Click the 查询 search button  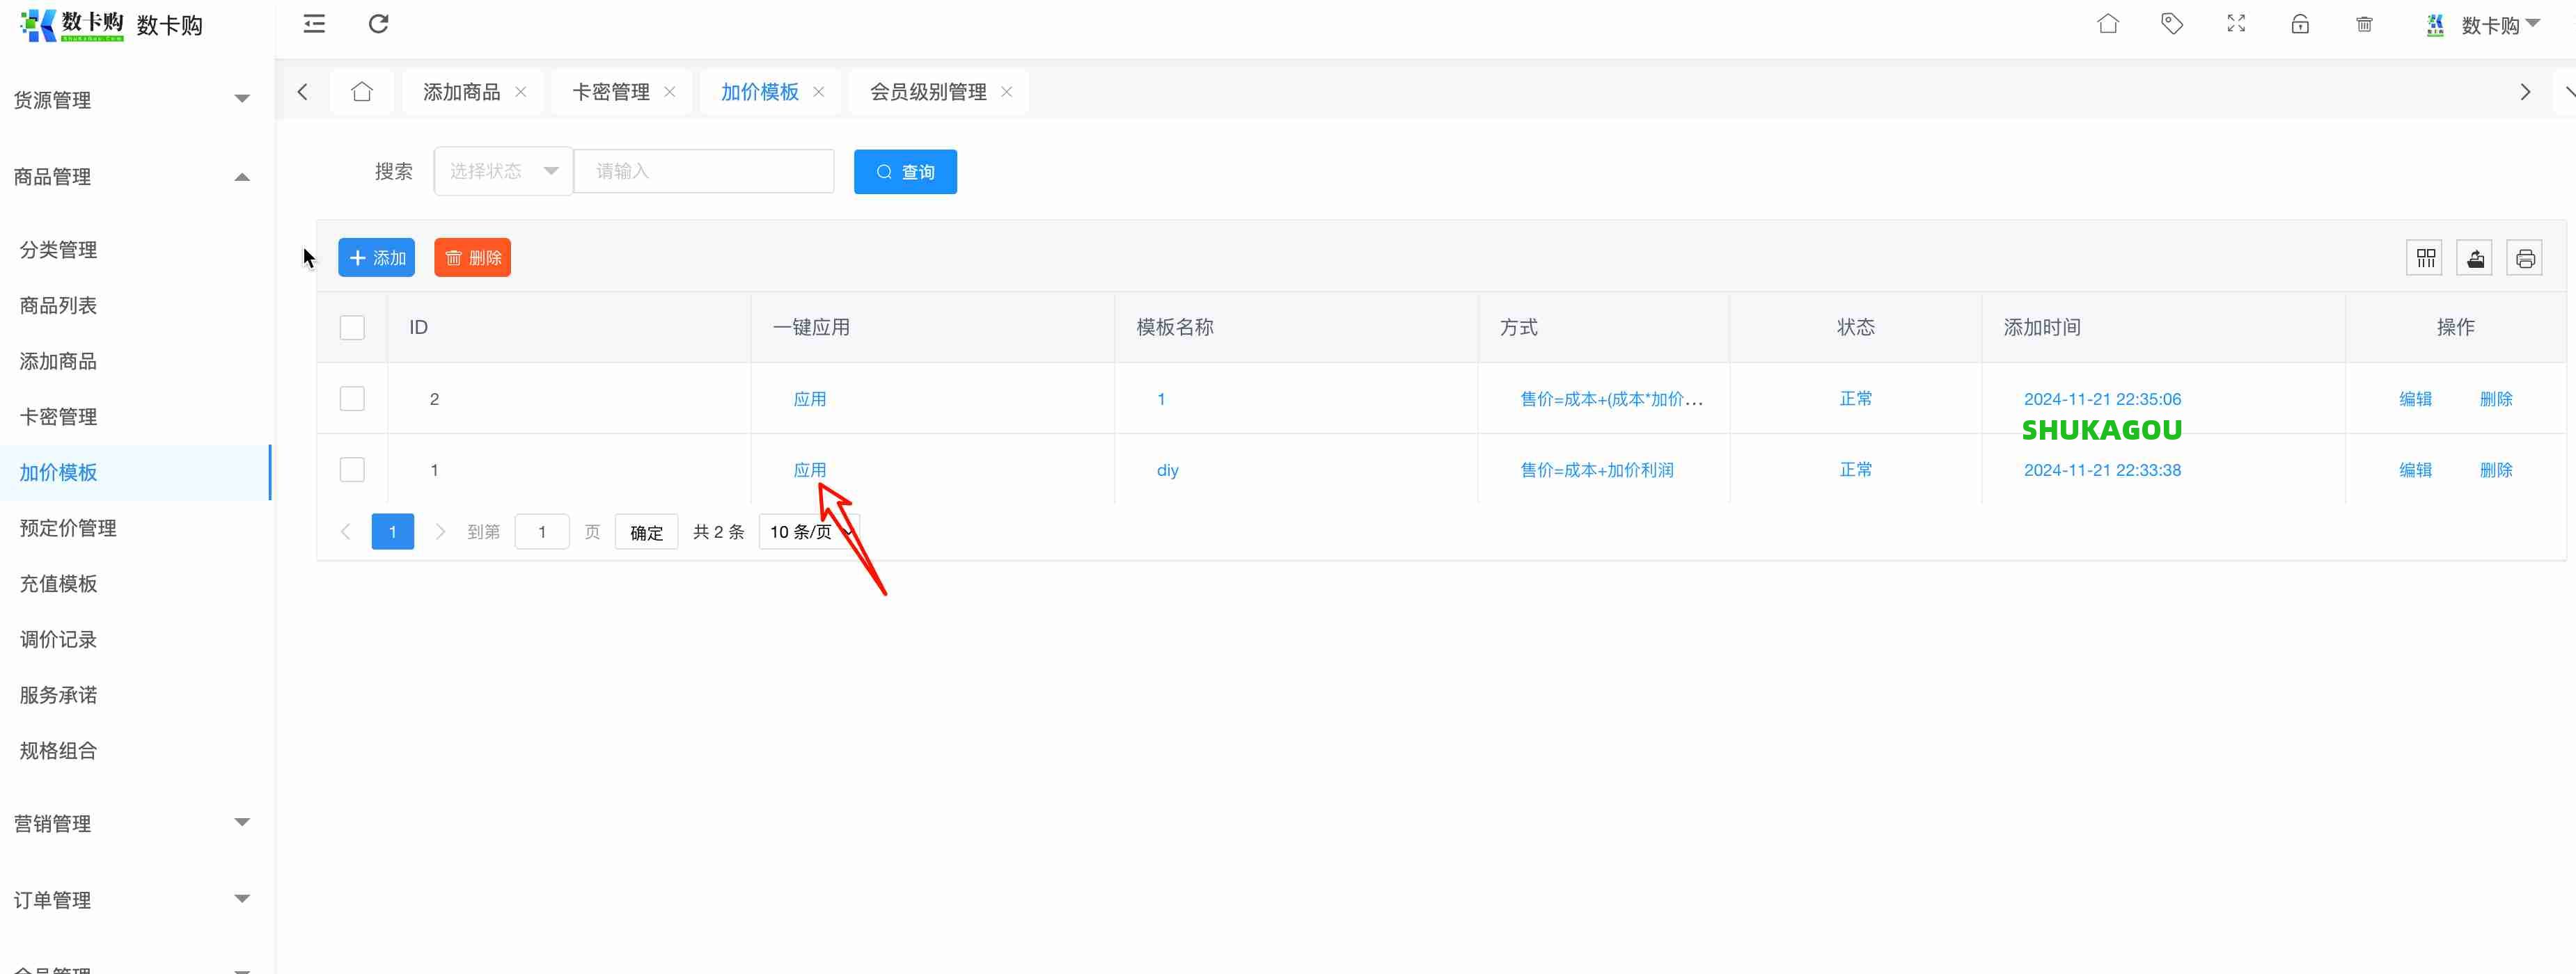tap(905, 171)
